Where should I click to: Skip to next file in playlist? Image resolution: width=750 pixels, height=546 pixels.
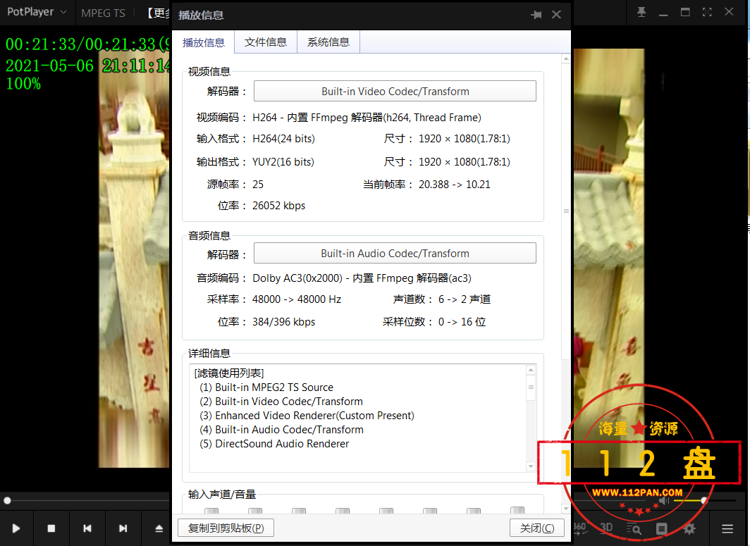(123, 528)
